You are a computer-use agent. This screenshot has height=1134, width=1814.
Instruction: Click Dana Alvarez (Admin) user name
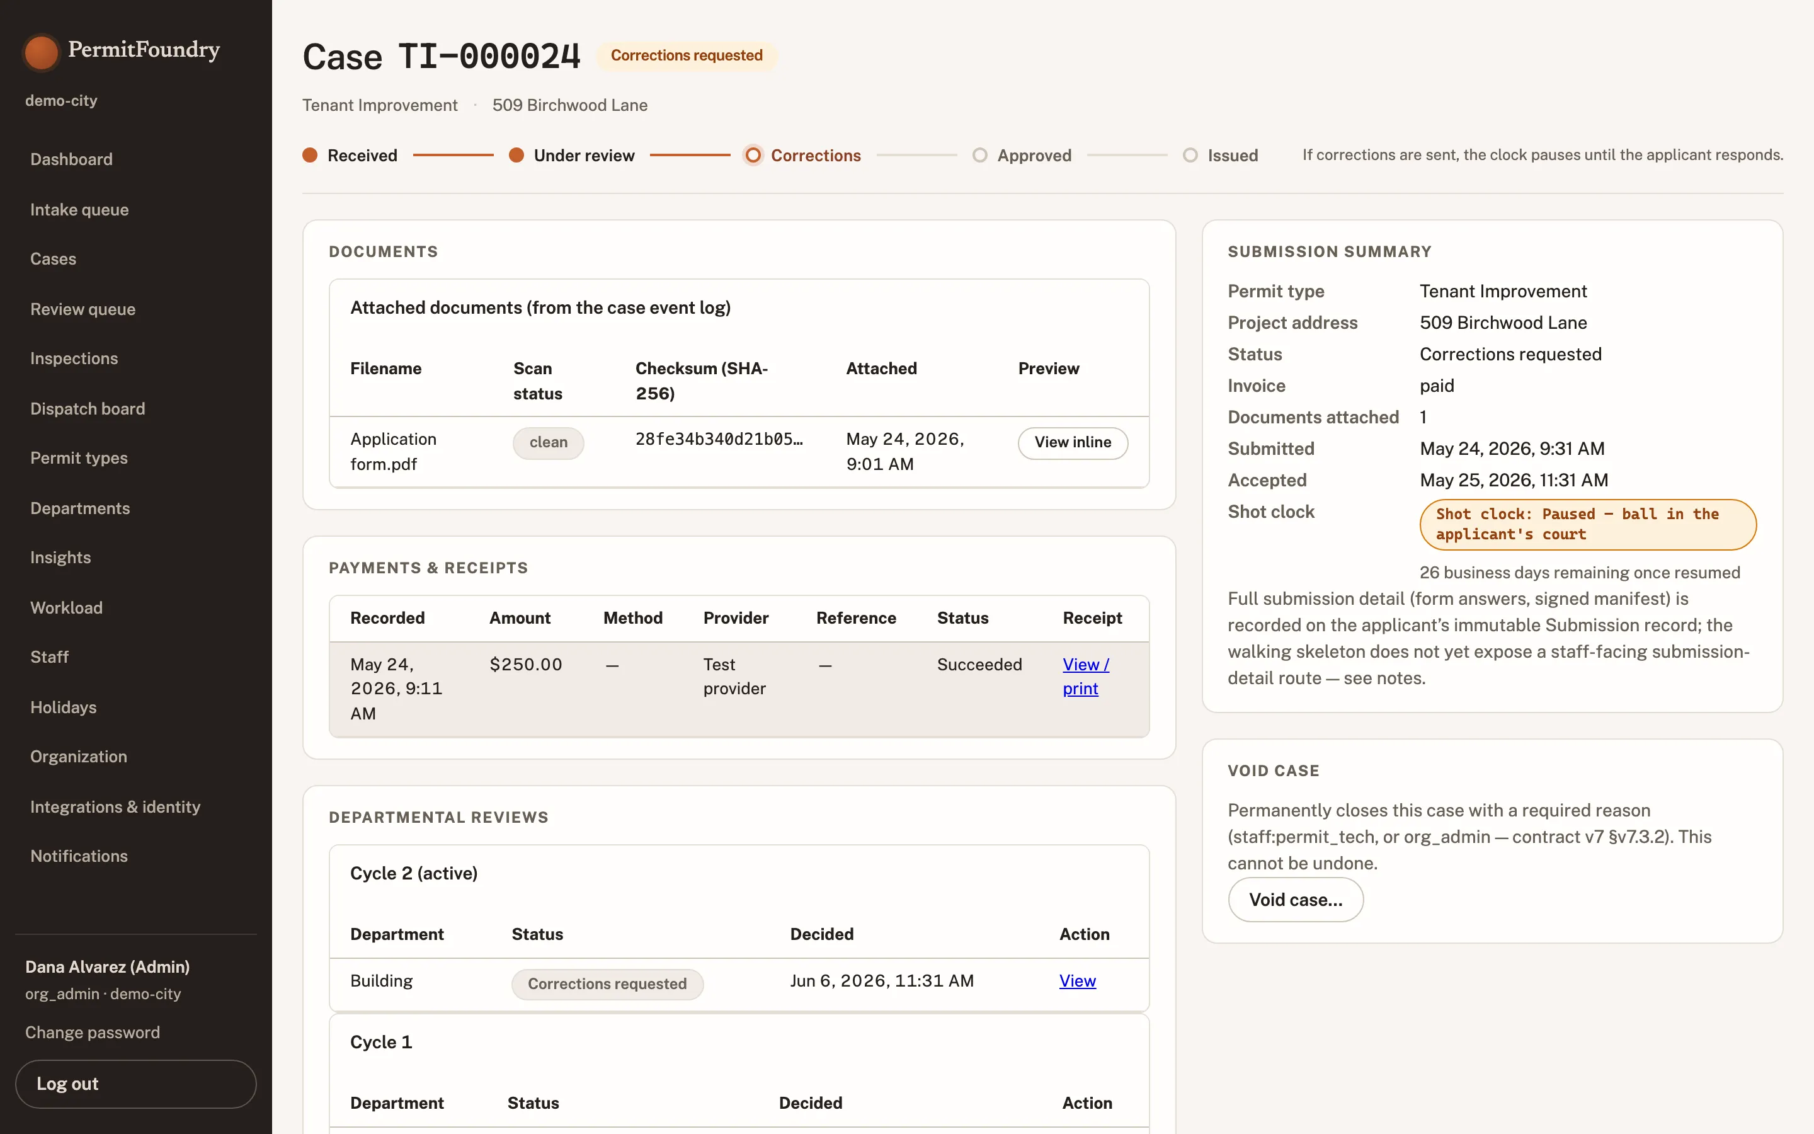(x=107, y=967)
